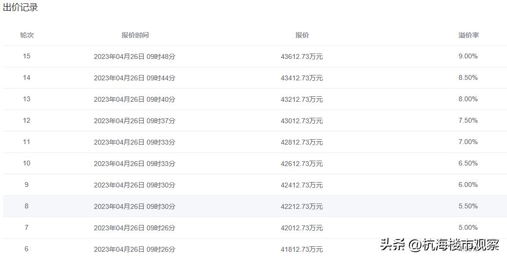507x259 pixels.
Task: Select the 6.00% premium rate cell
Action: 468,185
